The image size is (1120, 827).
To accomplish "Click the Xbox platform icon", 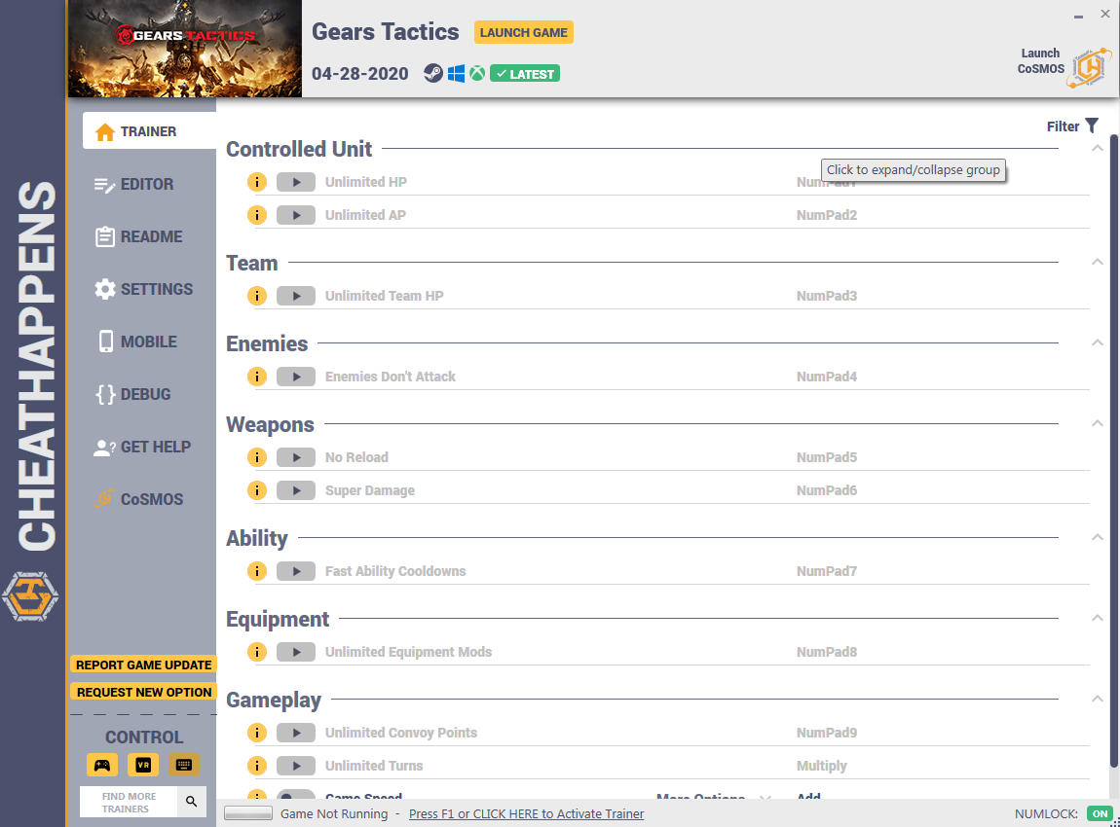I will (x=477, y=74).
